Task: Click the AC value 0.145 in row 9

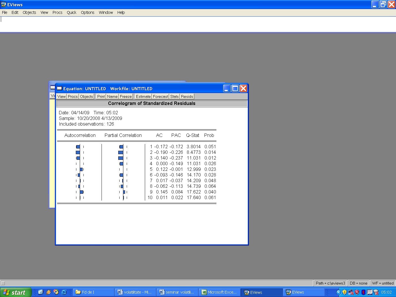Action: coord(162,192)
